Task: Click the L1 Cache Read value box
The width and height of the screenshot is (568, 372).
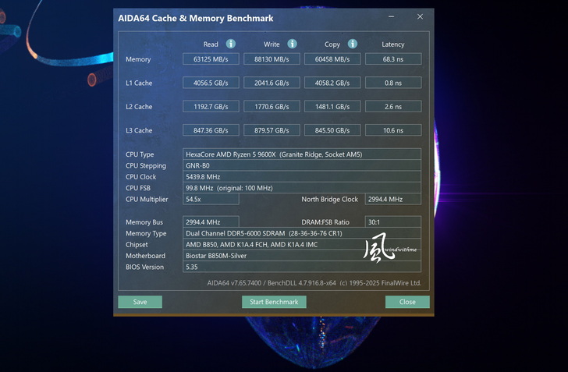Action: point(211,83)
